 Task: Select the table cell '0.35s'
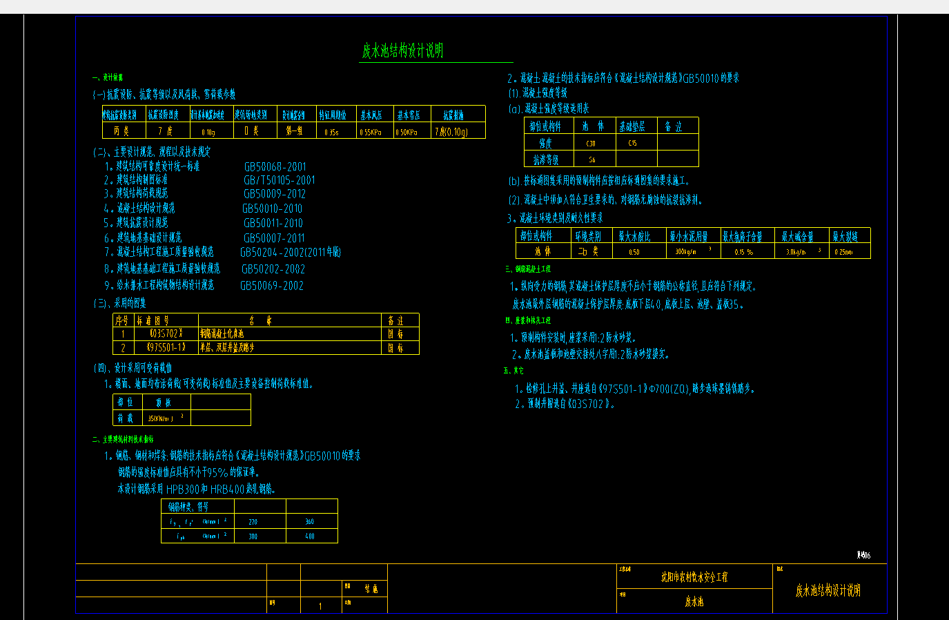coord(331,132)
